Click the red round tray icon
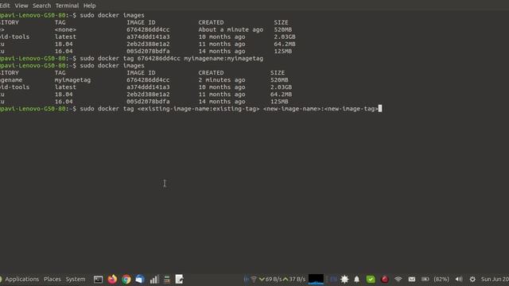This screenshot has width=509, height=286. (x=385, y=279)
